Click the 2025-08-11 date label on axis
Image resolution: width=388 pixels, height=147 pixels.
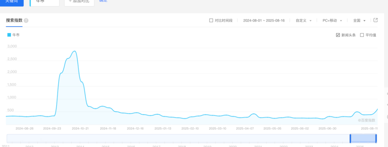pyautogui.click(x=369, y=129)
